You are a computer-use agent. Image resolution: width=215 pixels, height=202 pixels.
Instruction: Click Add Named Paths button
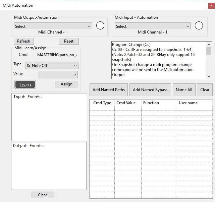pyautogui.click(x=109, y=90)
